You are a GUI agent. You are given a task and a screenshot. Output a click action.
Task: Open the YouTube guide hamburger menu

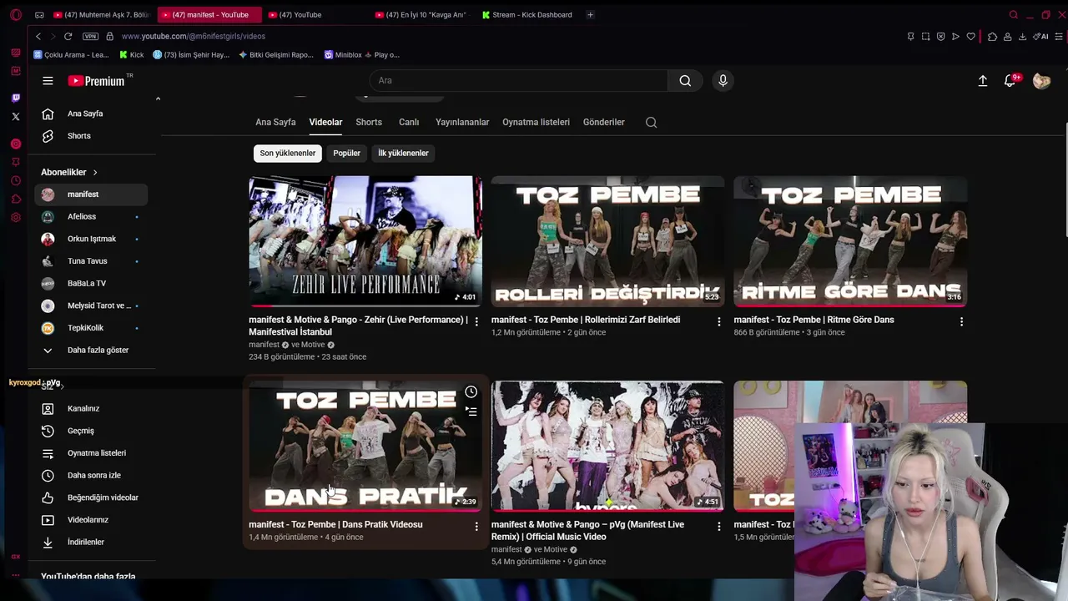[48, 81]
